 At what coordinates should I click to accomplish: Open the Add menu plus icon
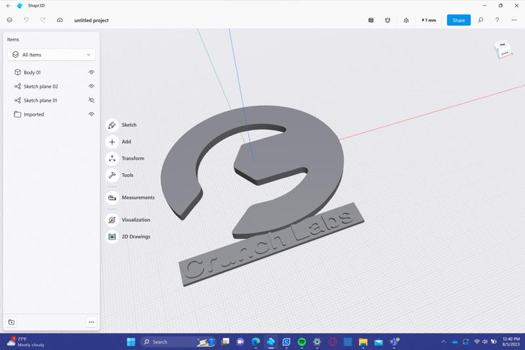[112, 142]
